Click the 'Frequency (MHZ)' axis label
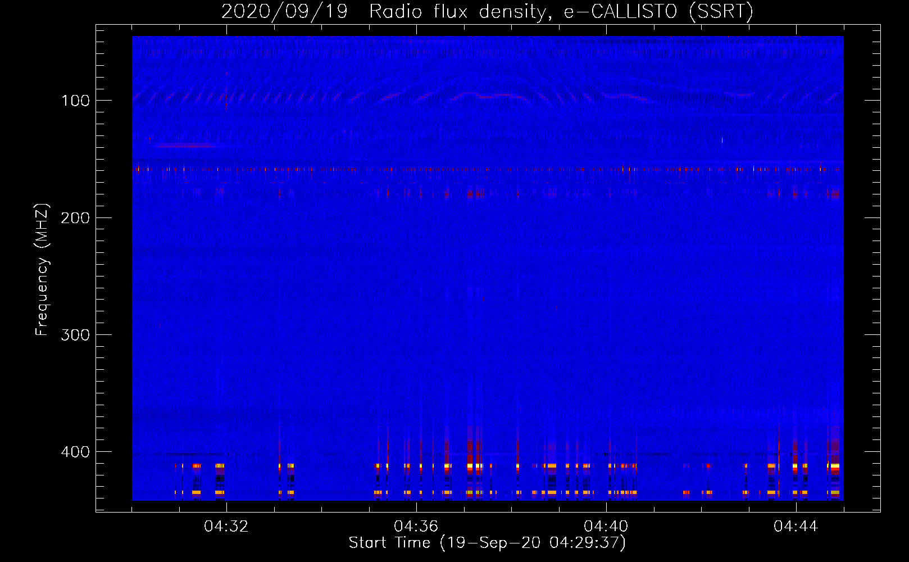 click(42, 270)
